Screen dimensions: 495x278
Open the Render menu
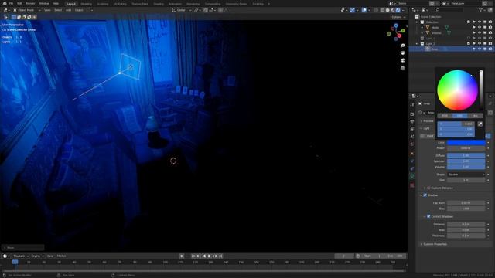click(x=30, y=3)
